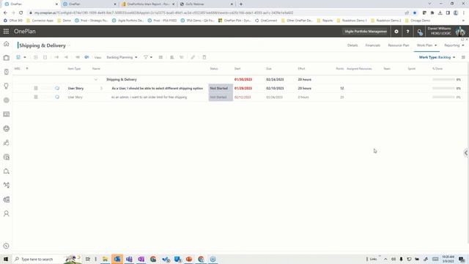
Task: Switch to the Resource Plan tab
Action: tap(399, 45)
